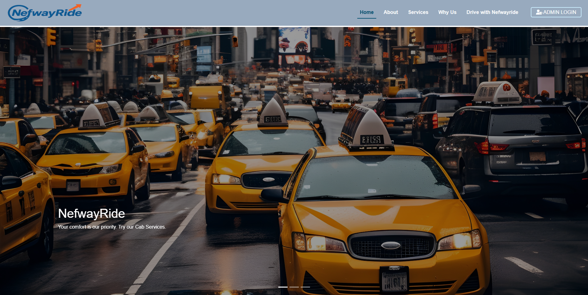Screen dimensions: 588x295
Task: Open Drive with Nefwayride link
Action: pyautogui.click(x=492, y=12)
